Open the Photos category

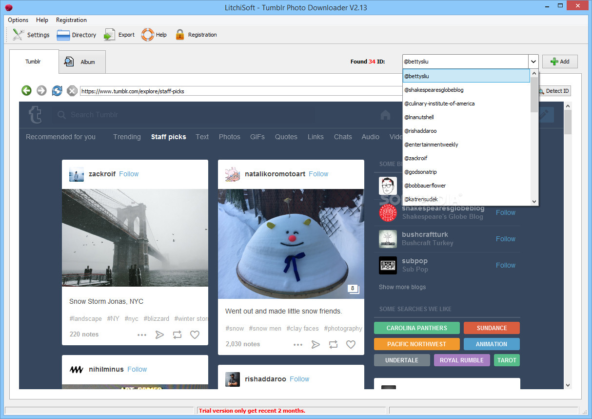tap(229, 137)
